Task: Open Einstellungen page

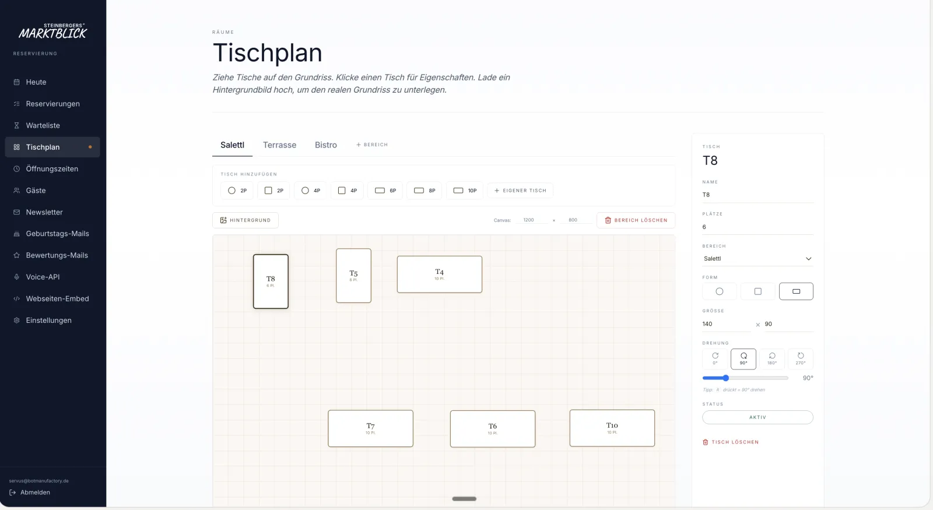Action: pos(52,321)
